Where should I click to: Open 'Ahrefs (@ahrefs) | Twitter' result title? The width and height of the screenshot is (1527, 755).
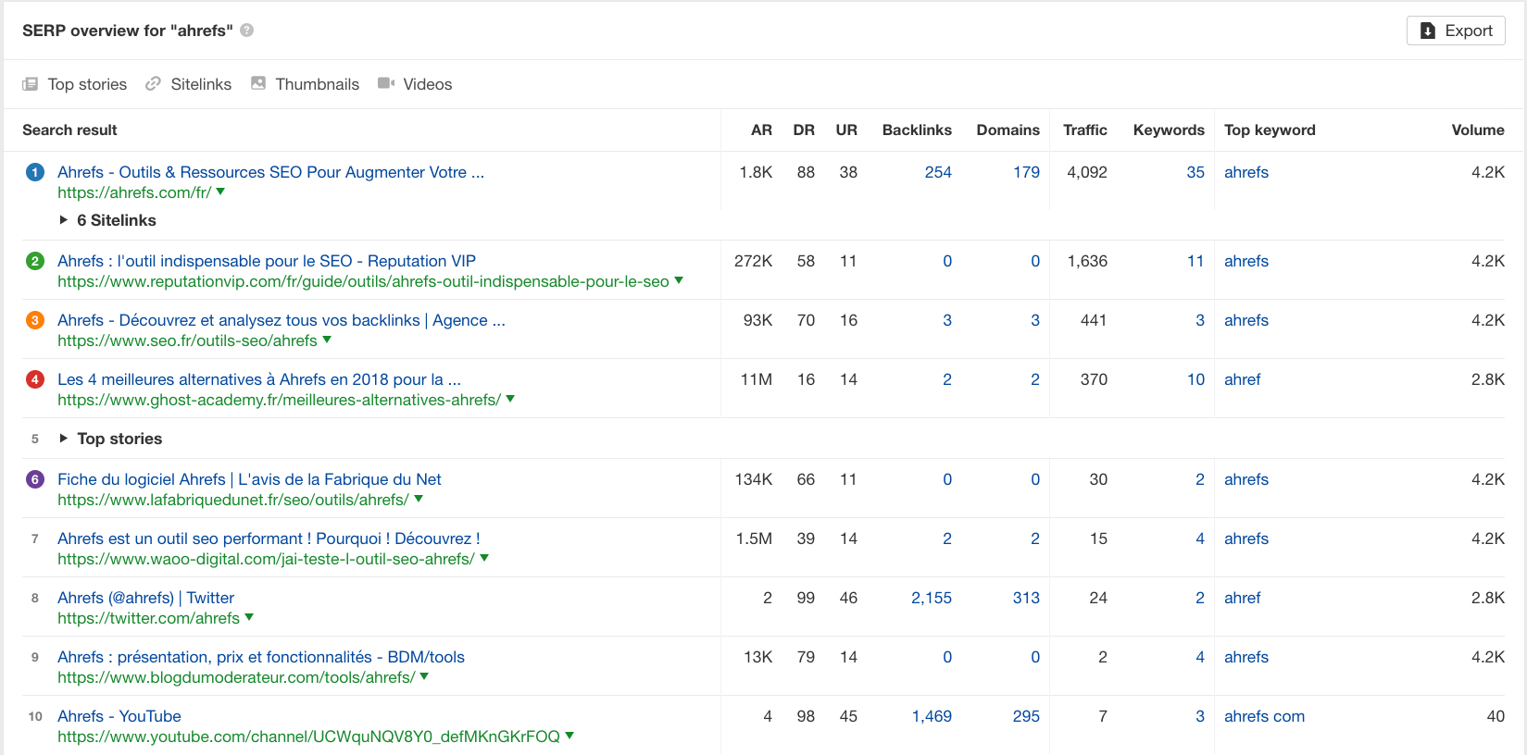pyautogui.click(x=145, y=598)
